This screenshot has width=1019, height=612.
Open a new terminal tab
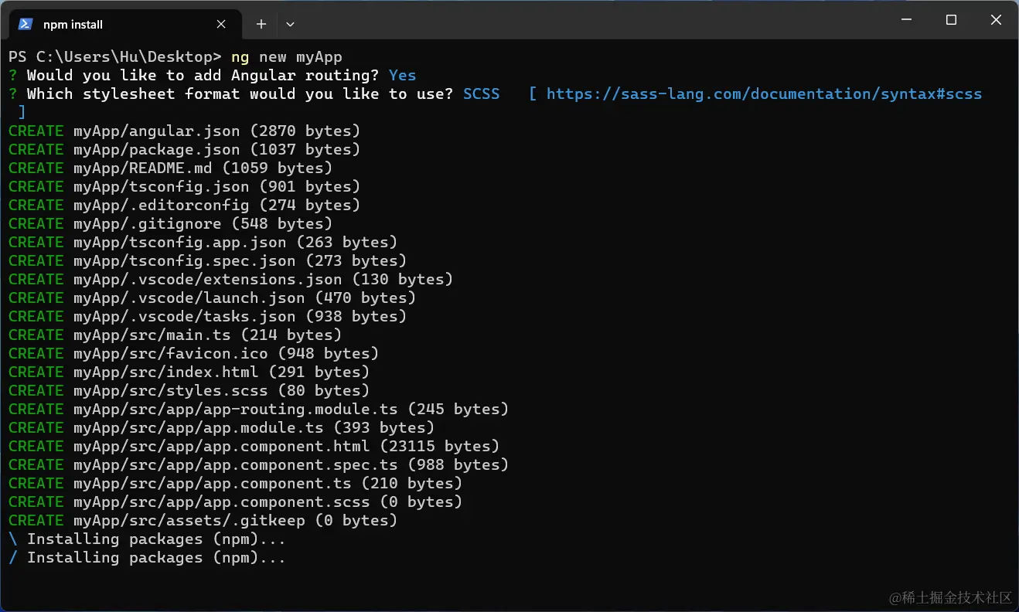(x=261, y=24)
